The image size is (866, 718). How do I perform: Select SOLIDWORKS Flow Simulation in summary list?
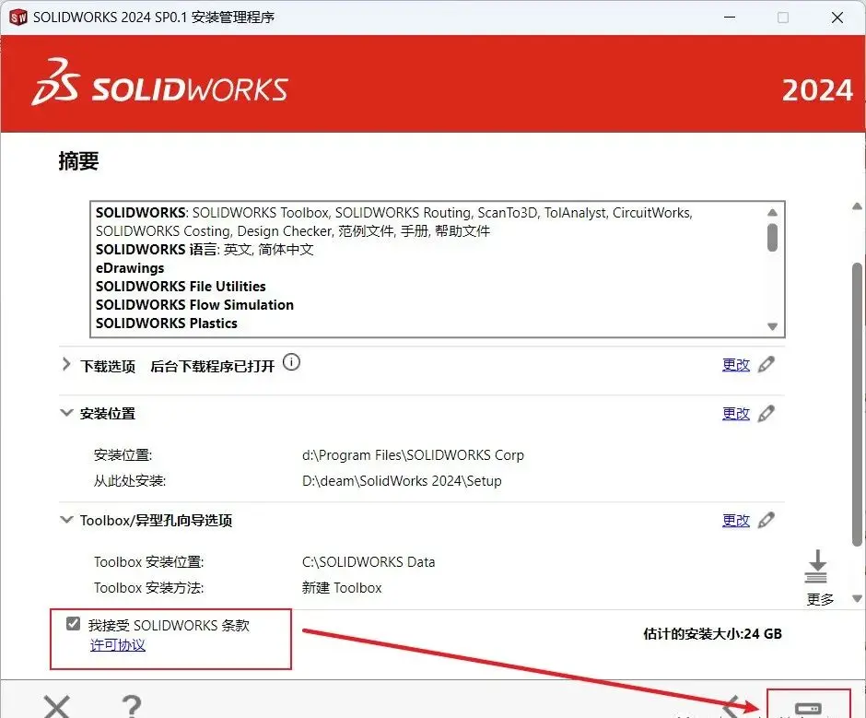pyautogui.click(x=194, y=305)
